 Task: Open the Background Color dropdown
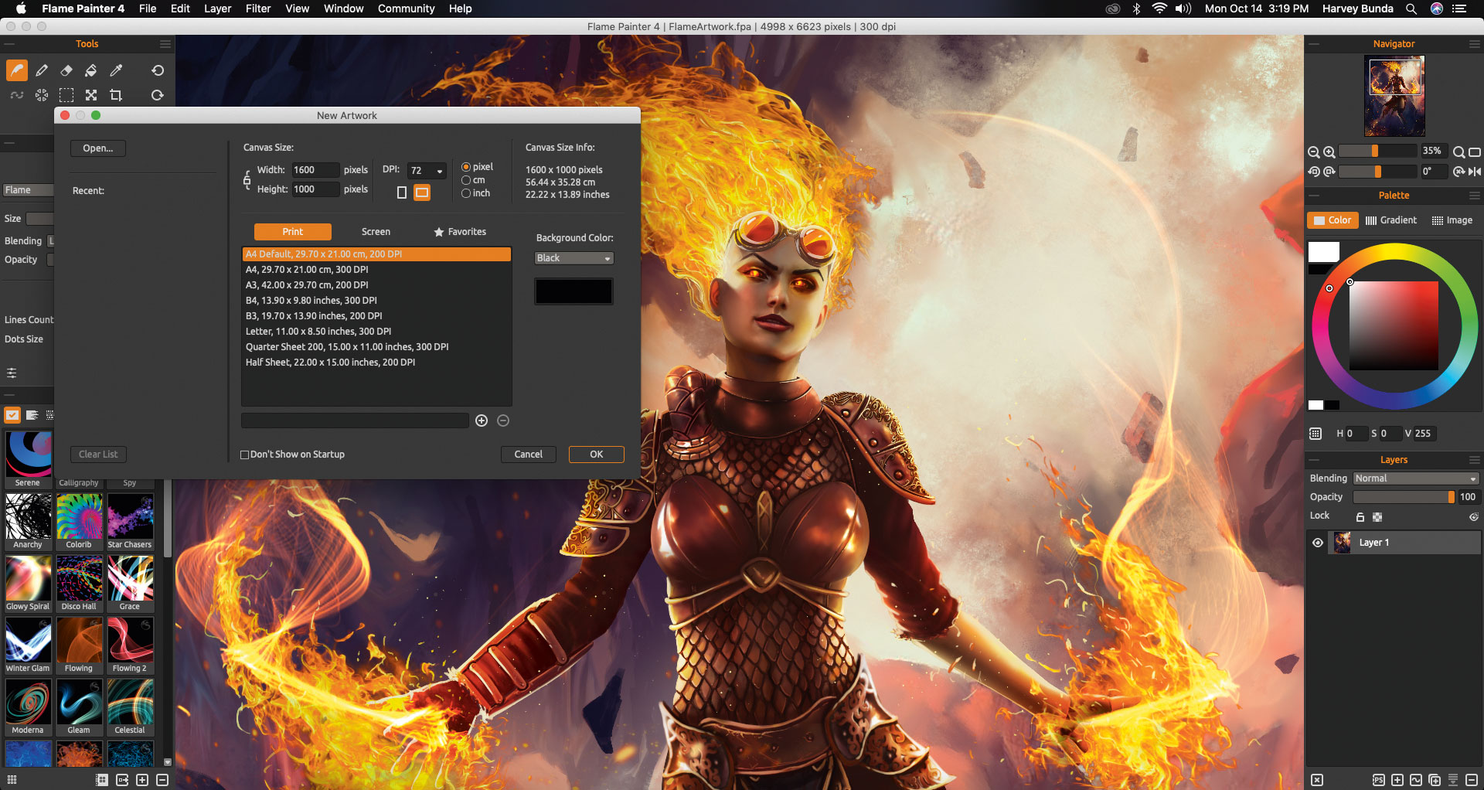[574, 258]
